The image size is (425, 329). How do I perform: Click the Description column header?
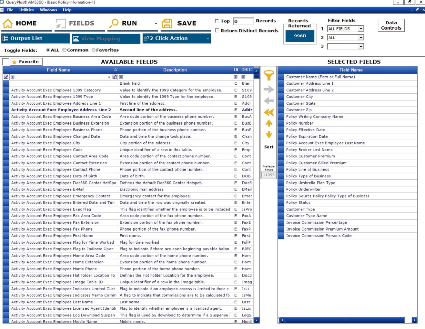pos(175,70)
